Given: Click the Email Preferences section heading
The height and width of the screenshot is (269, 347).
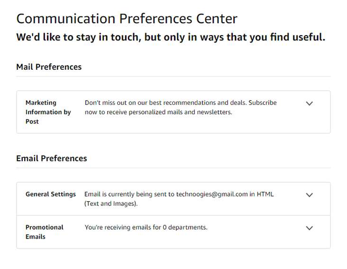Looking at the screenshot, I should coord(52,158).
